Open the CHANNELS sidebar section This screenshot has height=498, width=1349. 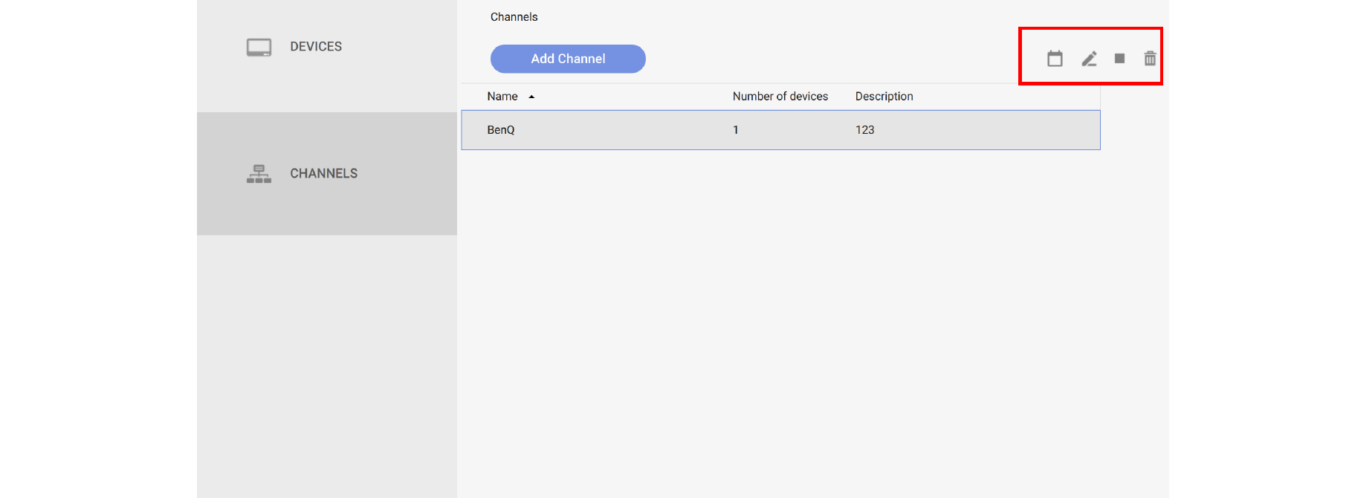coord(323,174)
